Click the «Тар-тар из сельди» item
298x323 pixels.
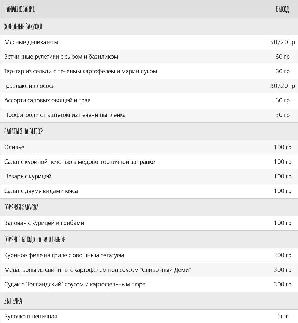tap(80, 71)
